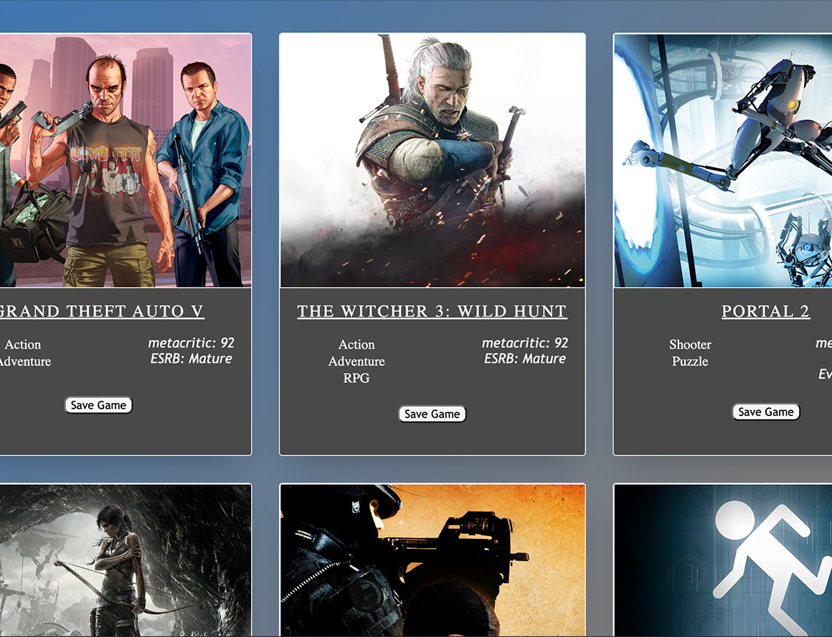832x637 pixels.
Task: Click ESRB: Mature on the GTA V card
Action: pos(192,359)
